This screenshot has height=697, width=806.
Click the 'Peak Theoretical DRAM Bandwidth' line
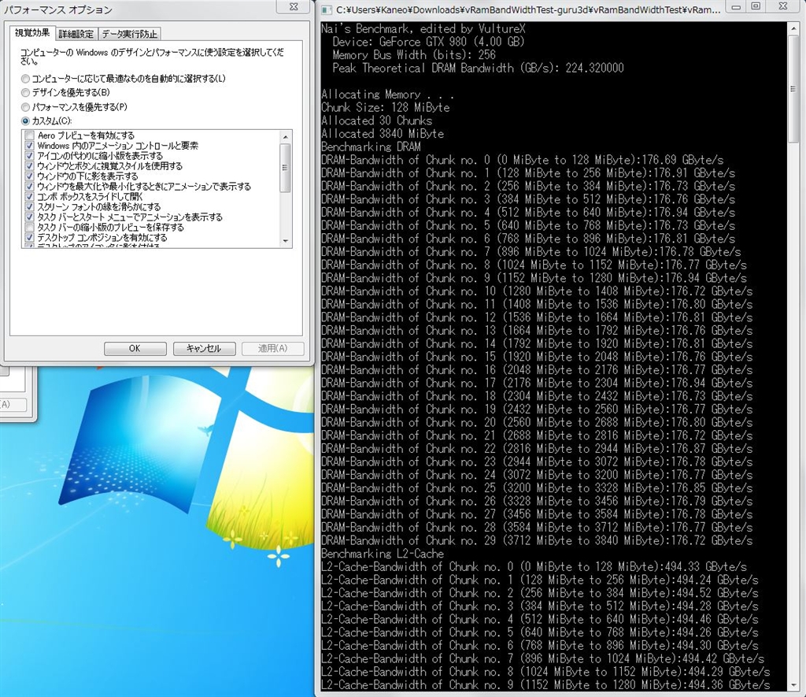point(478,68)
